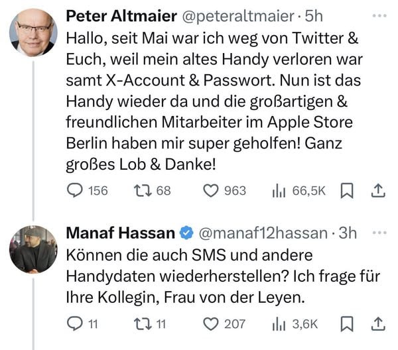Reply to Manaf Hassan's tweet
The width and height of the screenshot is (398, 350).
74,323
